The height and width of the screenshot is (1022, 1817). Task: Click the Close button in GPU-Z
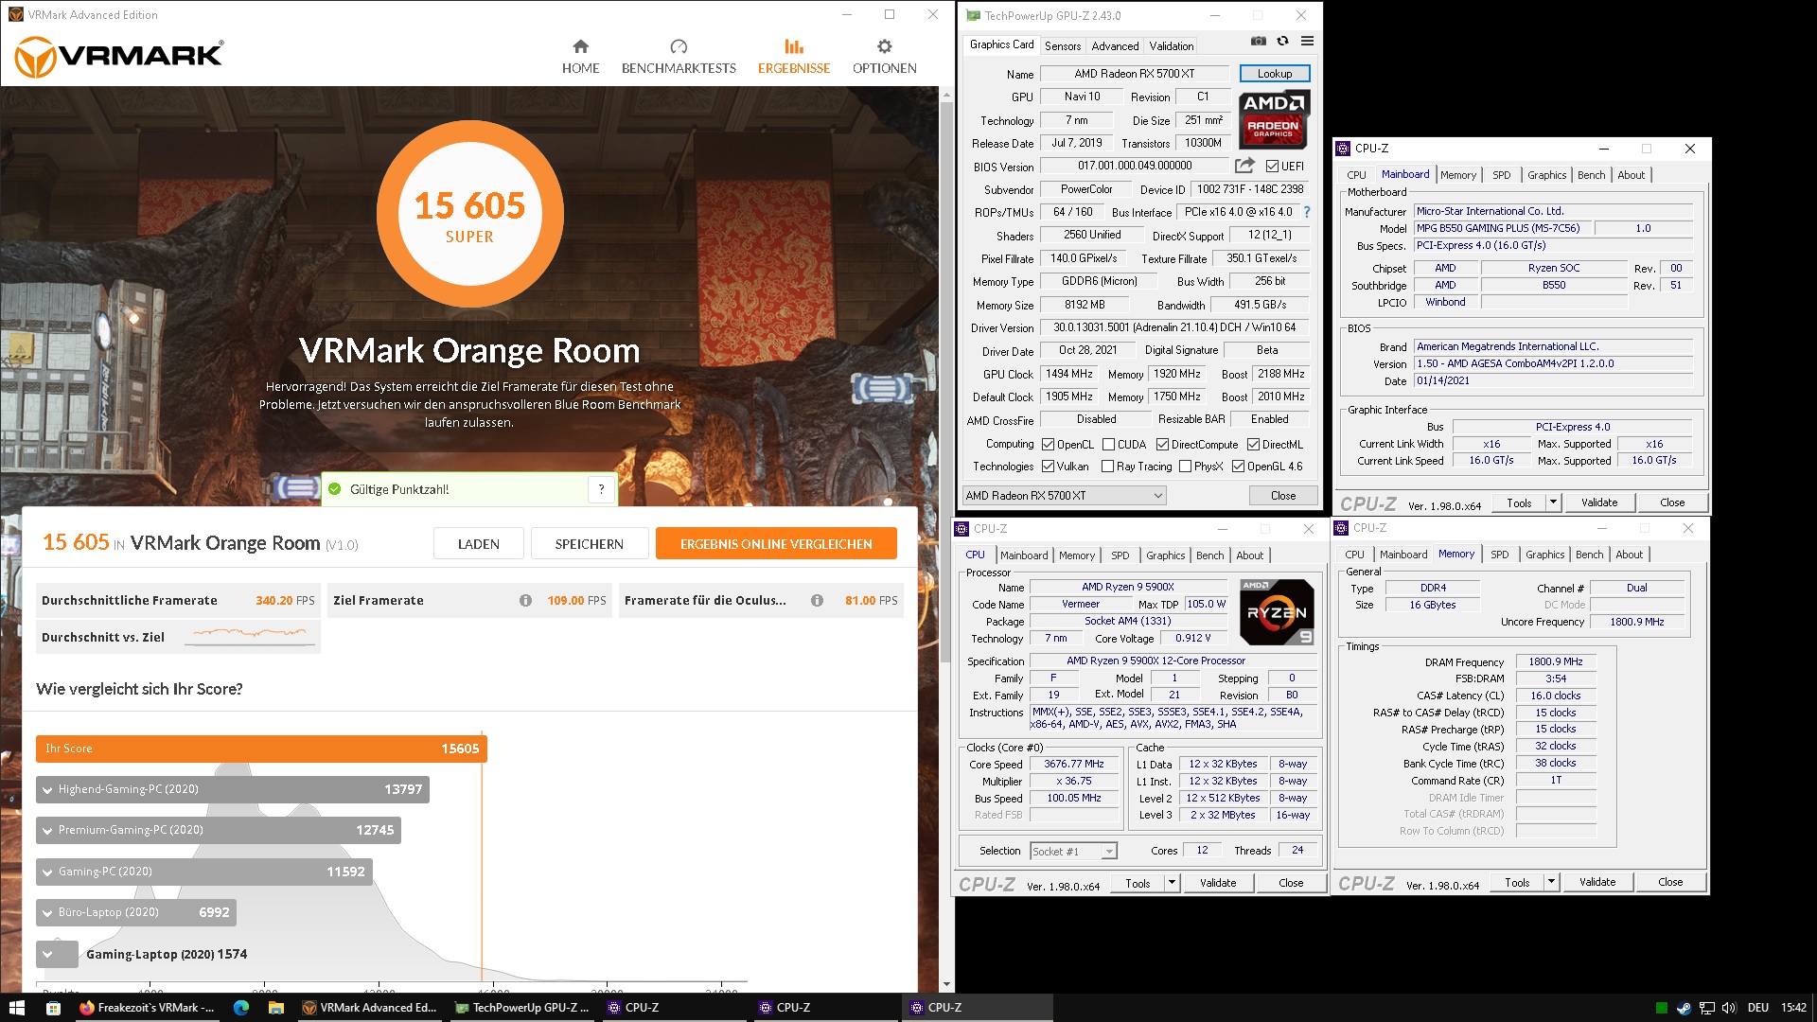[x=1282, y=496]
